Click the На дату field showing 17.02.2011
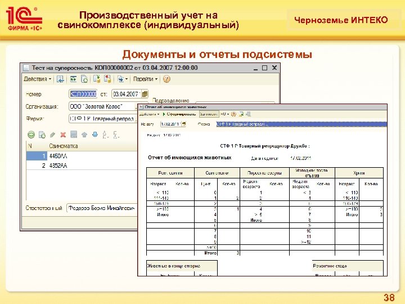Viewport: 405px width, 304px height. pos(171,124)
